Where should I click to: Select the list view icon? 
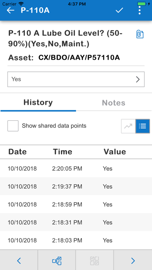pos(143,126)
